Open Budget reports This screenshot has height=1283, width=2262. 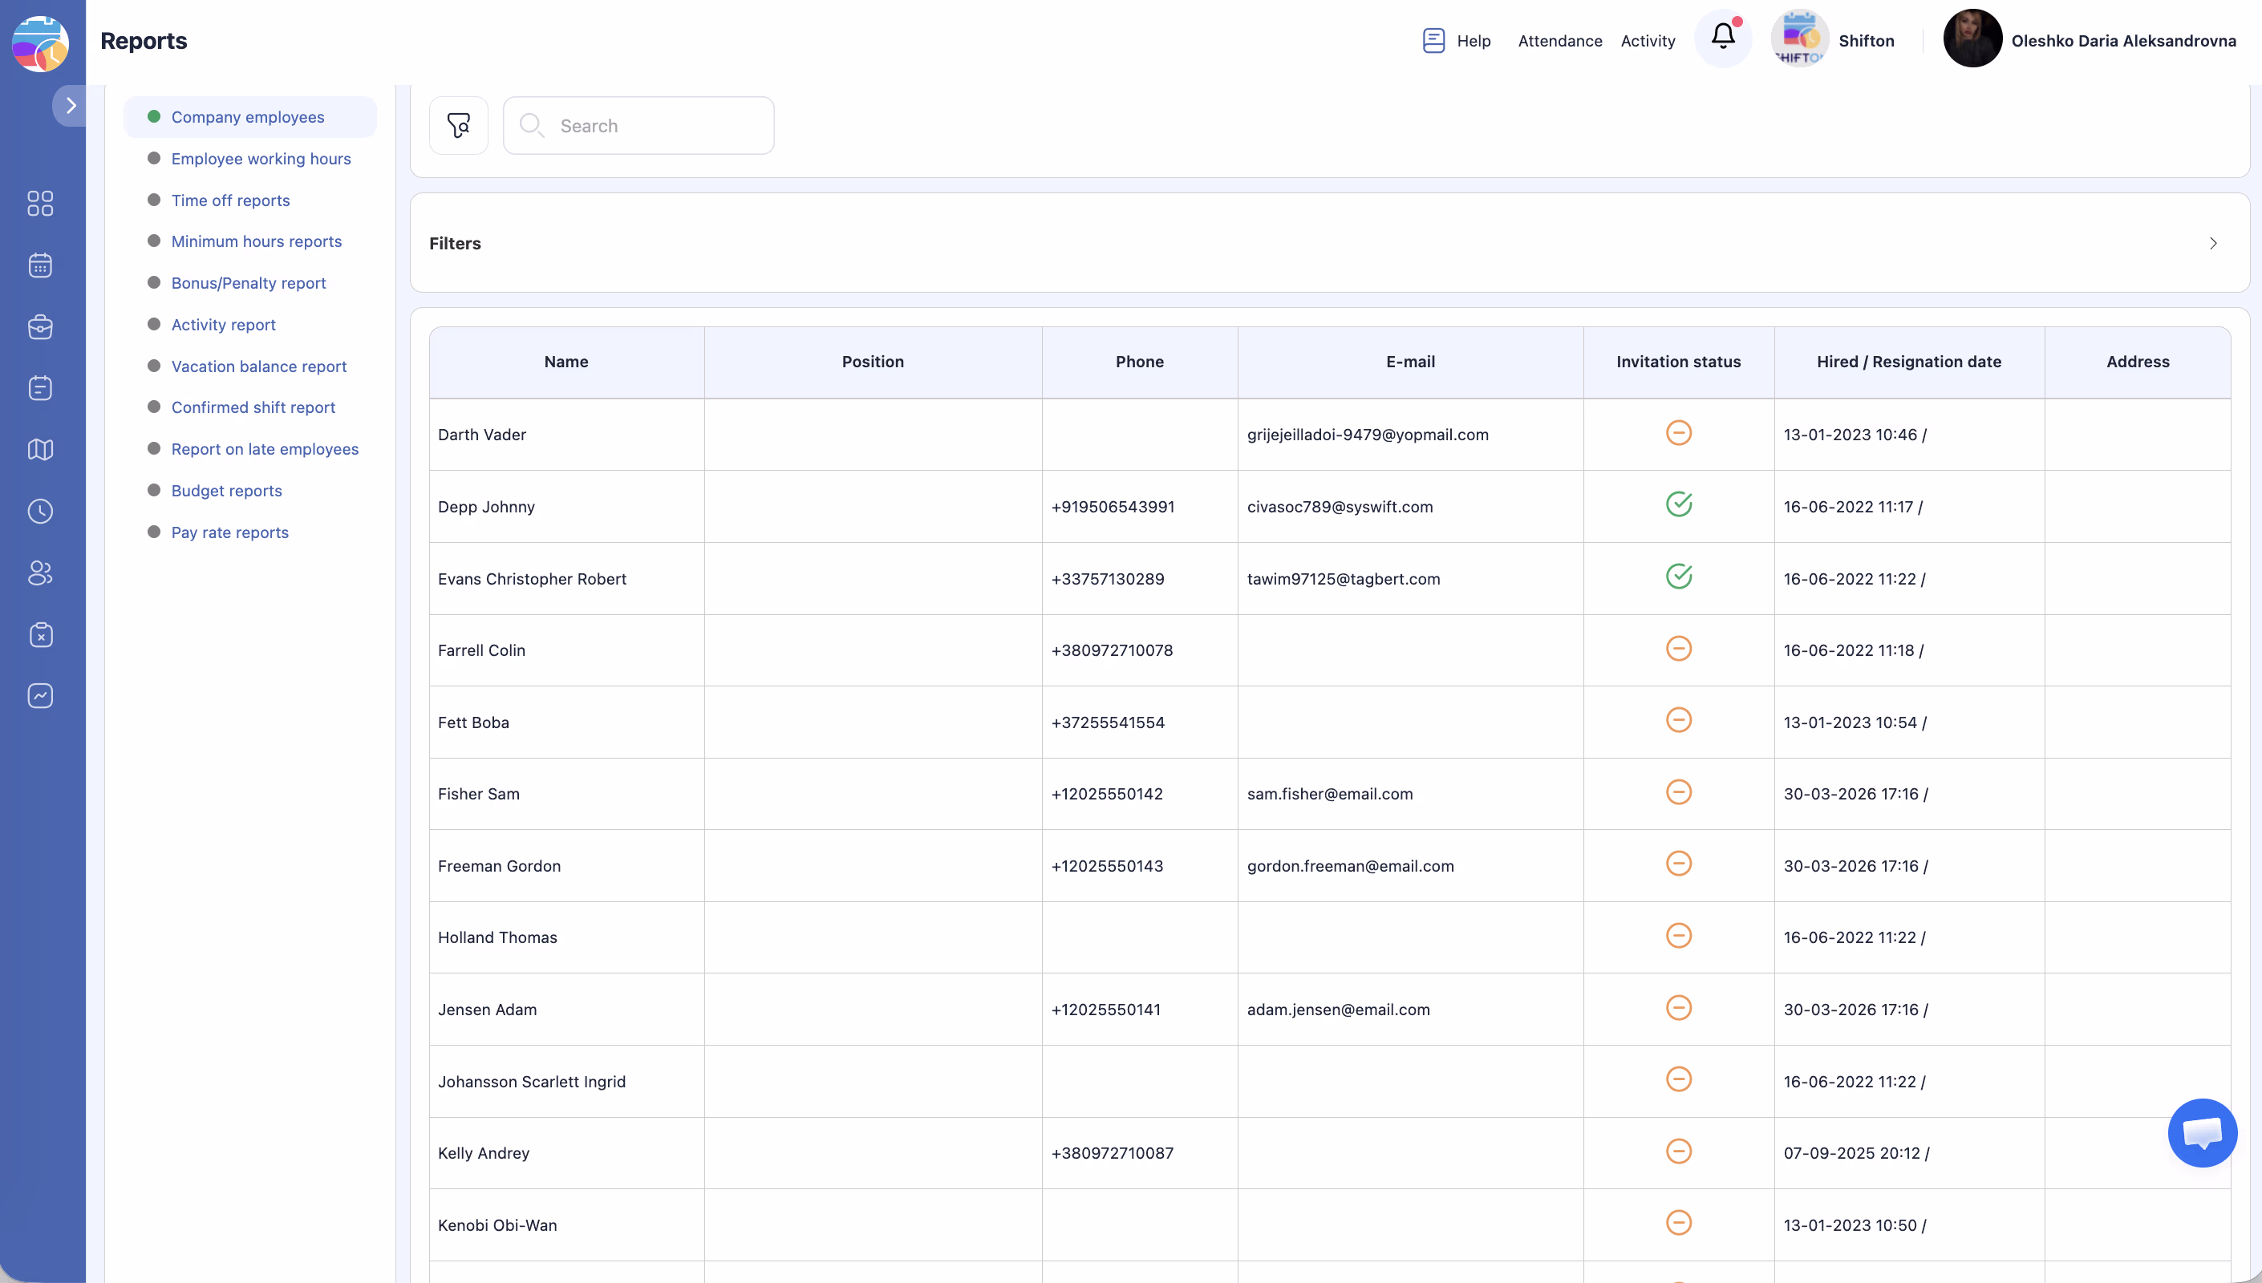[x=226, y=491]
